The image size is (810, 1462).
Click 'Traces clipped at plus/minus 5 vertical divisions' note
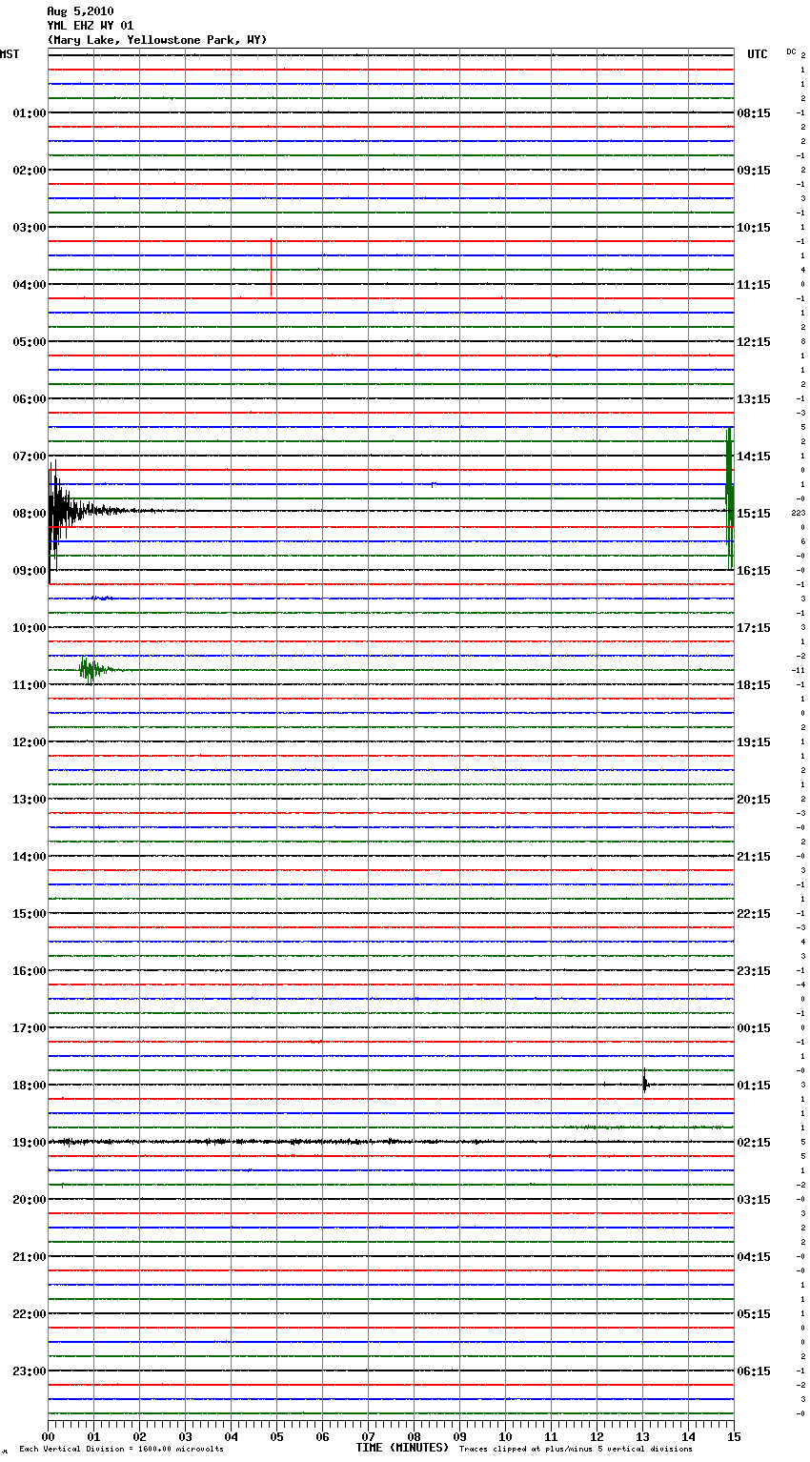[576, 1450]
